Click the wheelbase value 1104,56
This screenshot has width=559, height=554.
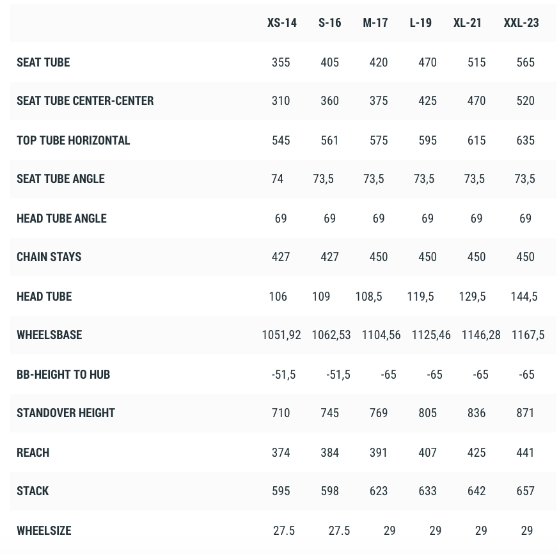(381, 335)
